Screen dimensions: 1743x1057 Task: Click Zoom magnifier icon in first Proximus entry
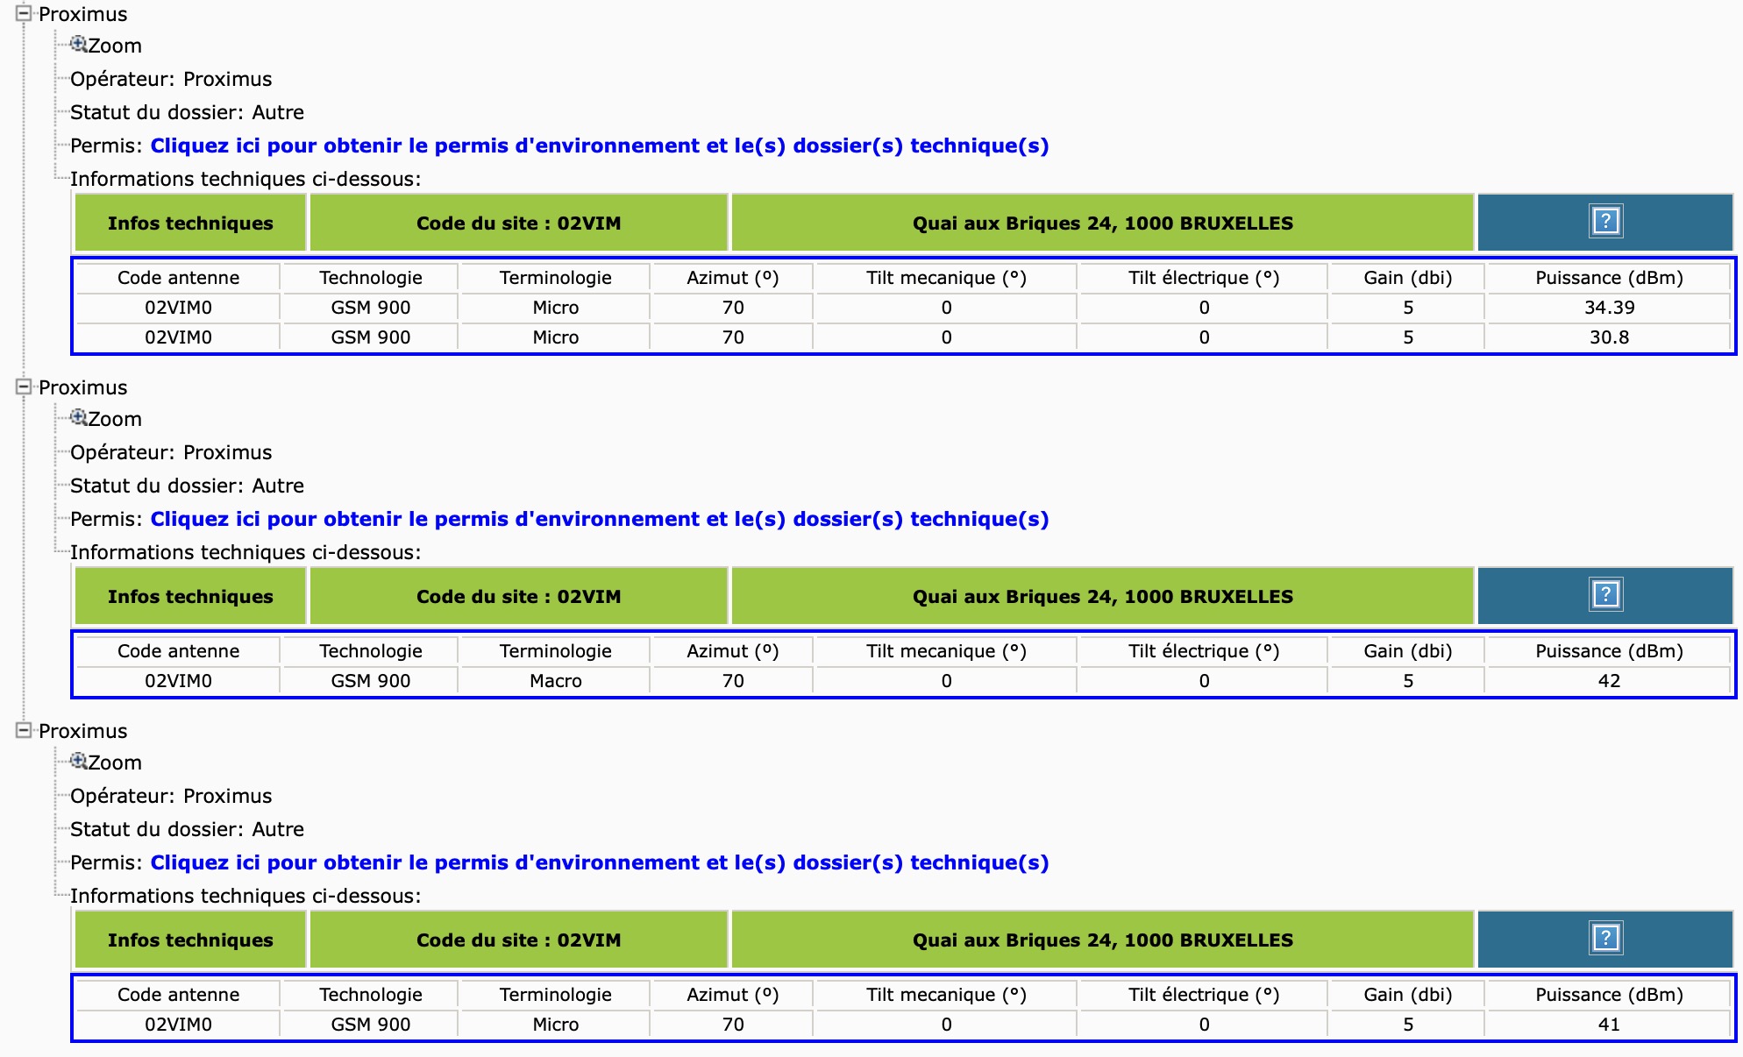point(79,45)
